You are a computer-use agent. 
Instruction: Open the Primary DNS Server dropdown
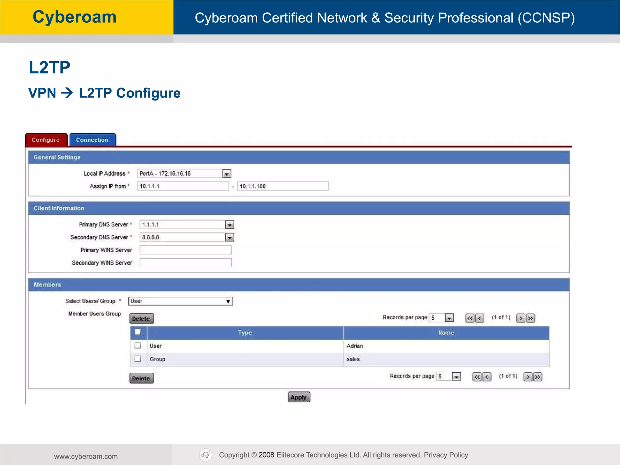(229, 225)
